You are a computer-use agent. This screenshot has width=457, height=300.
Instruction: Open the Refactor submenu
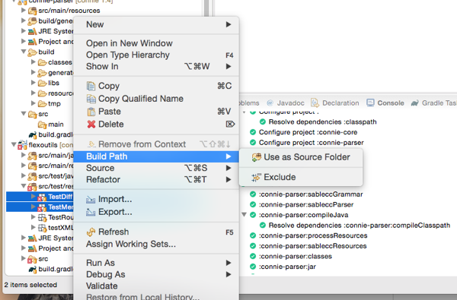[156, 180]
